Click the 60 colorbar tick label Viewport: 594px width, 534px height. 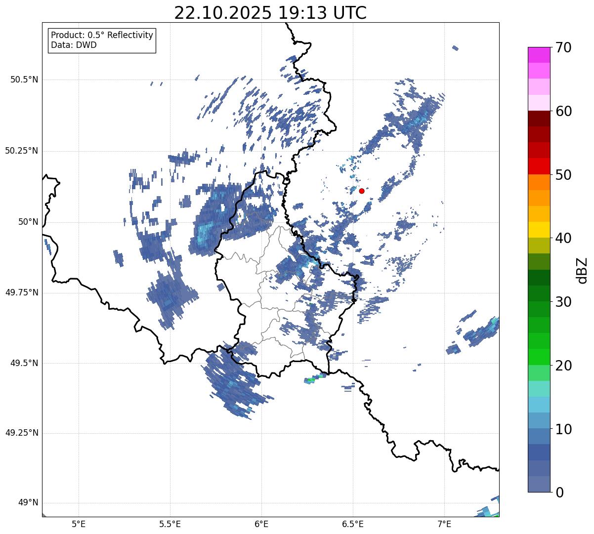[563, 111]
